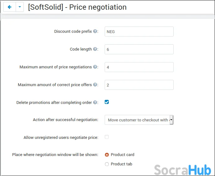Click the Product tab label text
Viewport: 215px width, 176px height.
(122, 164)
